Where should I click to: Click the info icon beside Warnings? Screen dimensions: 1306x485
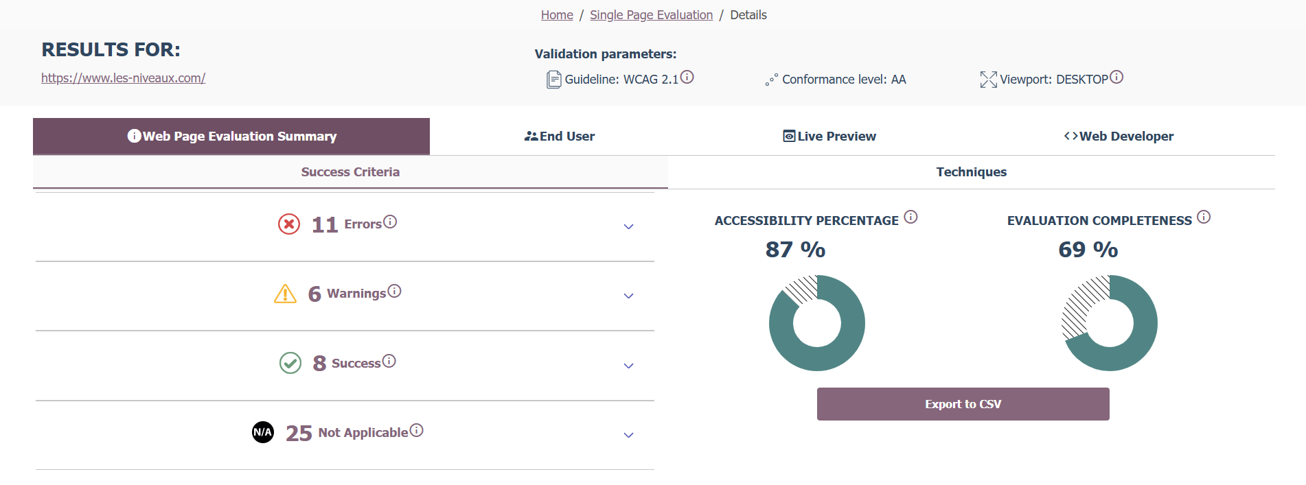[x=394, y=291]
